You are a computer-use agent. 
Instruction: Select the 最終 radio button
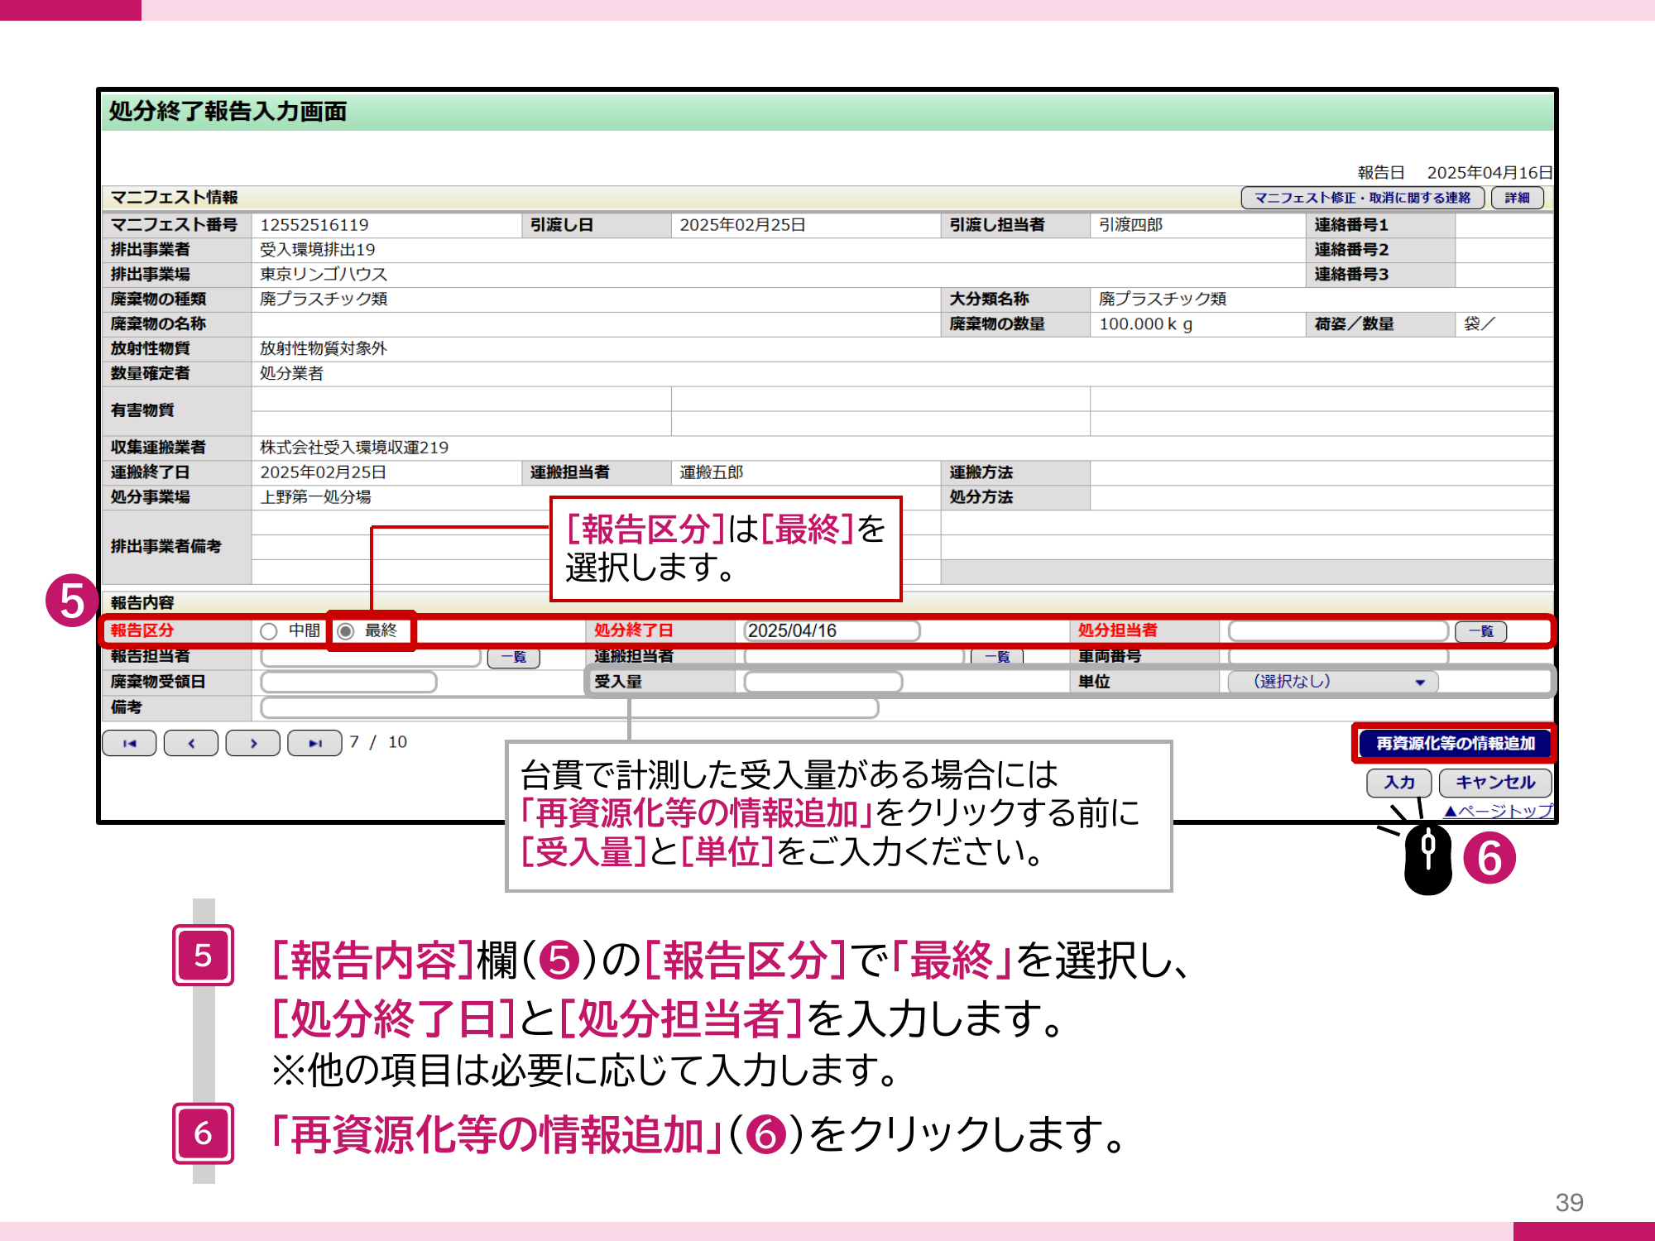click(x=346, y=631)
